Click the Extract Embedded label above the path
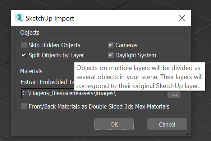This screenshot has width=211, height=141. tap(47, 82)
